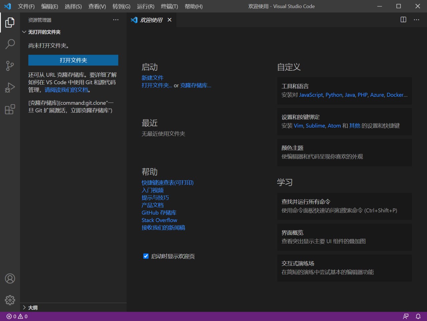Open editor more actions ellipsis
Image resolution: width=427 pixels, height=321 pixels.
pyautogui.click(x=416, y=20)
